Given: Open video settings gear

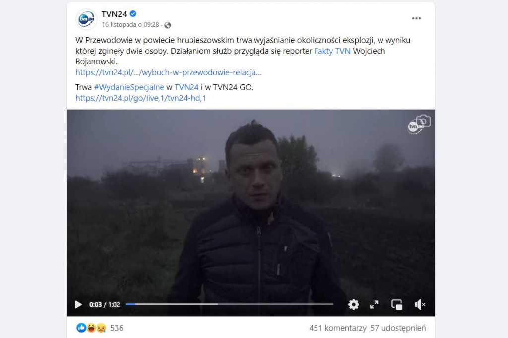Looking at the screenshot, I should click(353, 305).
